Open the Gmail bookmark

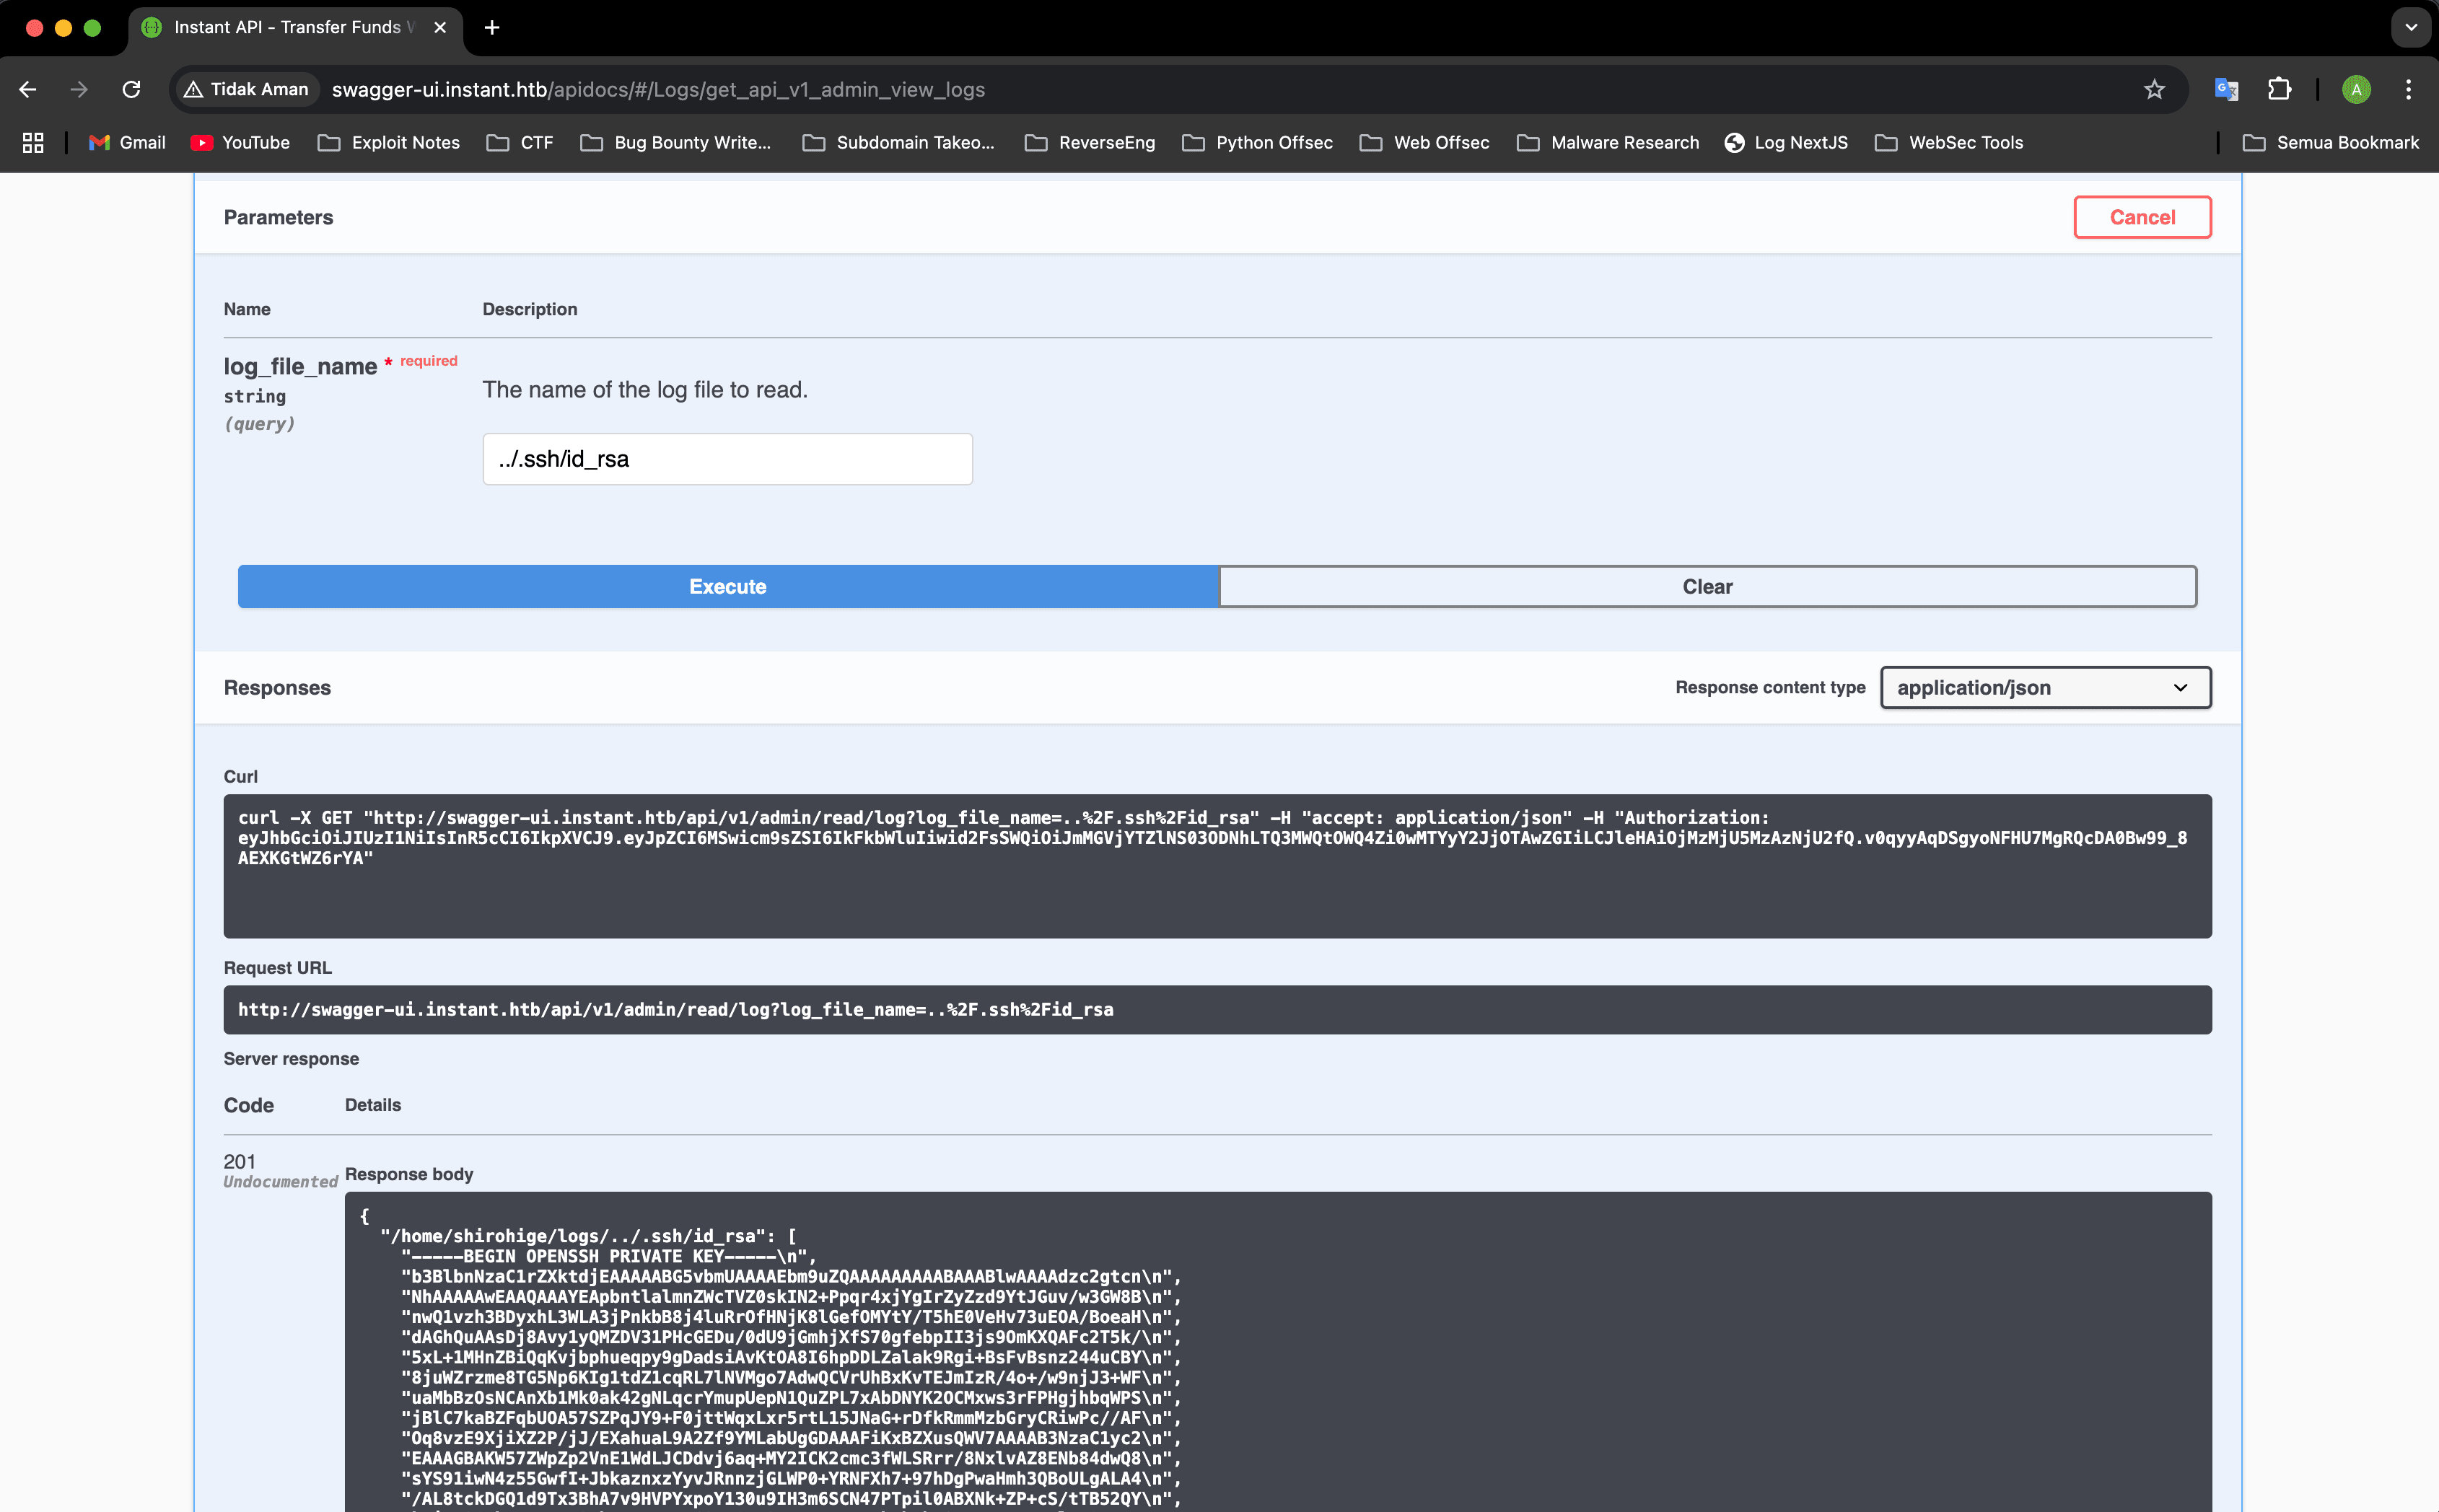tap(127, 143)
